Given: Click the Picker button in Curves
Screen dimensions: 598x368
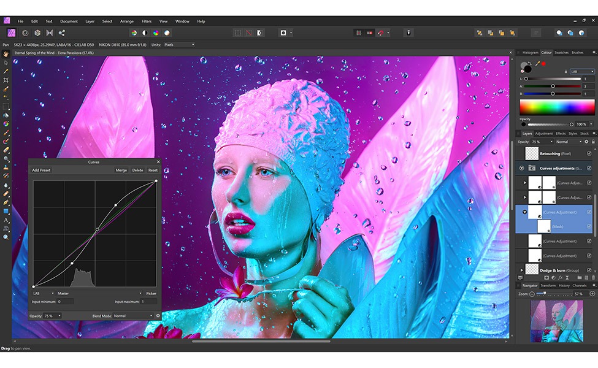Looking at the screenshot, I should click(151, 293).
